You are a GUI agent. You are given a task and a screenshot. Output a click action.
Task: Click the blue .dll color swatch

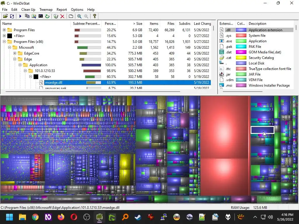[x=241, y=30]
